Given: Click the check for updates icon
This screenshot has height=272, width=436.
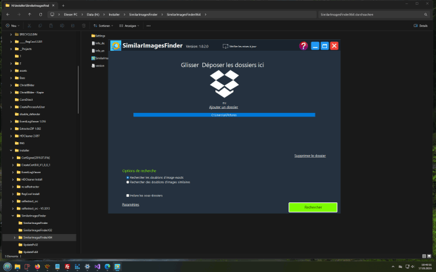Looking at the screenshot, I should pyautogui.click(x=225, y=45).
